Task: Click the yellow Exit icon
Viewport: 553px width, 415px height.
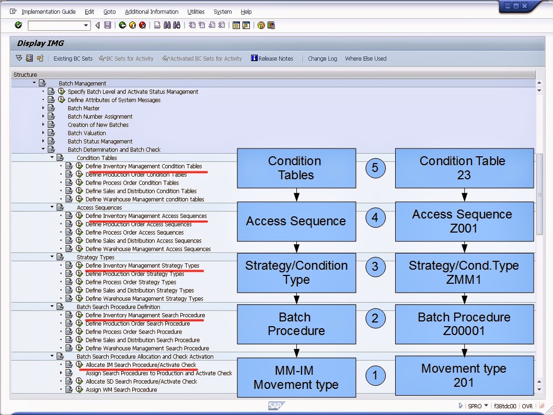Action: pyautogui.click(x=133, y=26)
